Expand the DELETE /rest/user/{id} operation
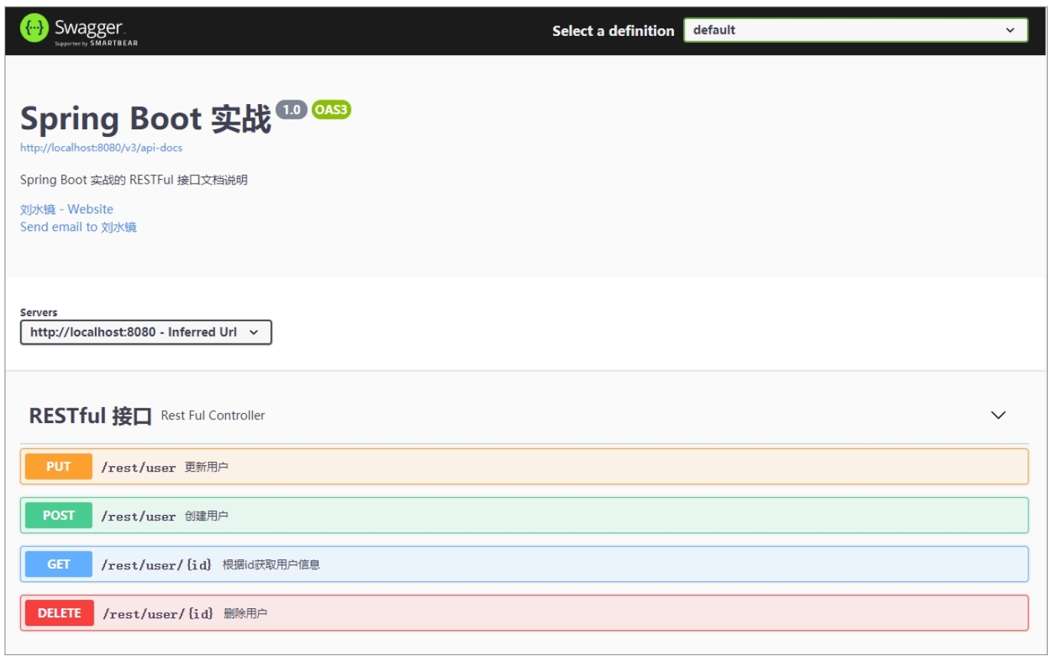The width and height of the screenshot is (1053, 658). [x=524, y=613]
